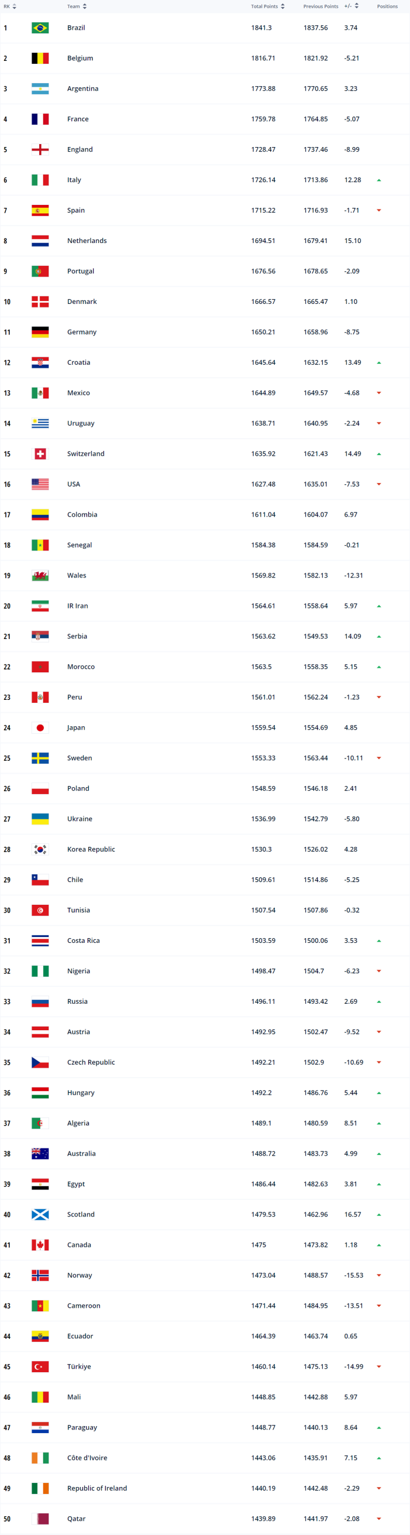Image resolution: width=410 pixels, height=1535 pixels.
Task: Click the +/- sort control
Action: click(x=357, y=6)
